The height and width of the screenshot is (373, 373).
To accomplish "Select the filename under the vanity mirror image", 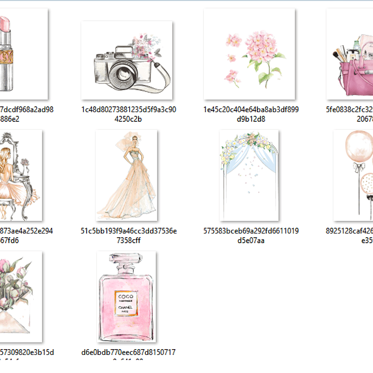I will click(x=26, y=236).
